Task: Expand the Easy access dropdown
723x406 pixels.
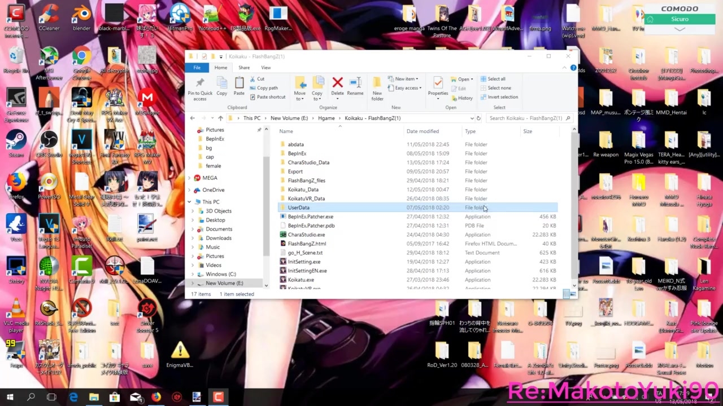Action: click(x=404, y=88)
